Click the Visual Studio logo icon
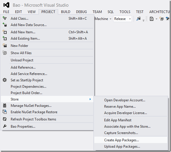Image resolution: width=171 pixels, height=152 pixels. (6, 5)
